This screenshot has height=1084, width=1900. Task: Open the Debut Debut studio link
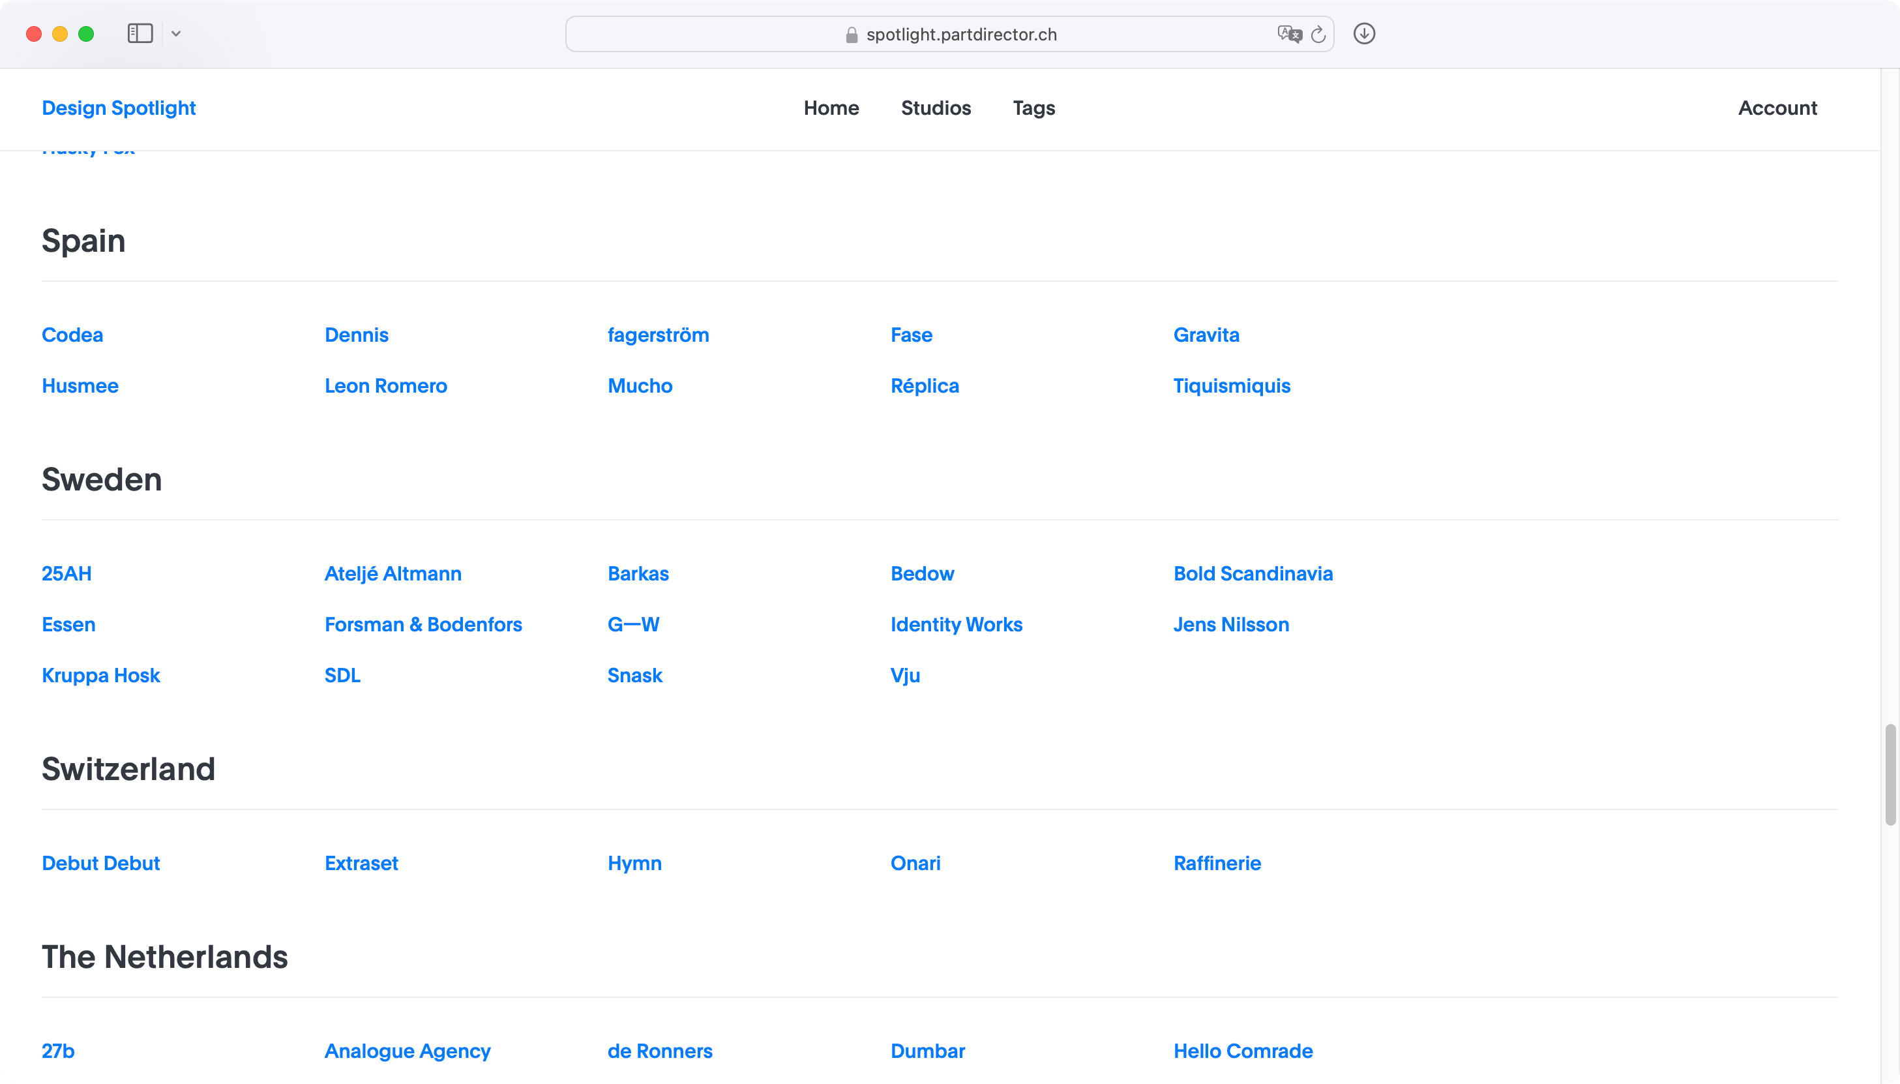[100, 863]
